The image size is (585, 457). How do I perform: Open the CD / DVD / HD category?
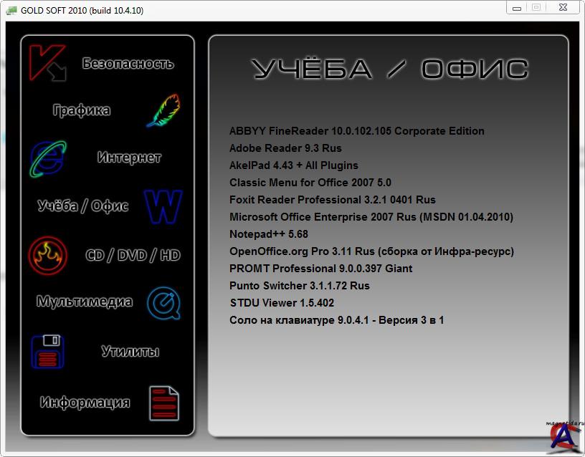(x=133, y=255)
